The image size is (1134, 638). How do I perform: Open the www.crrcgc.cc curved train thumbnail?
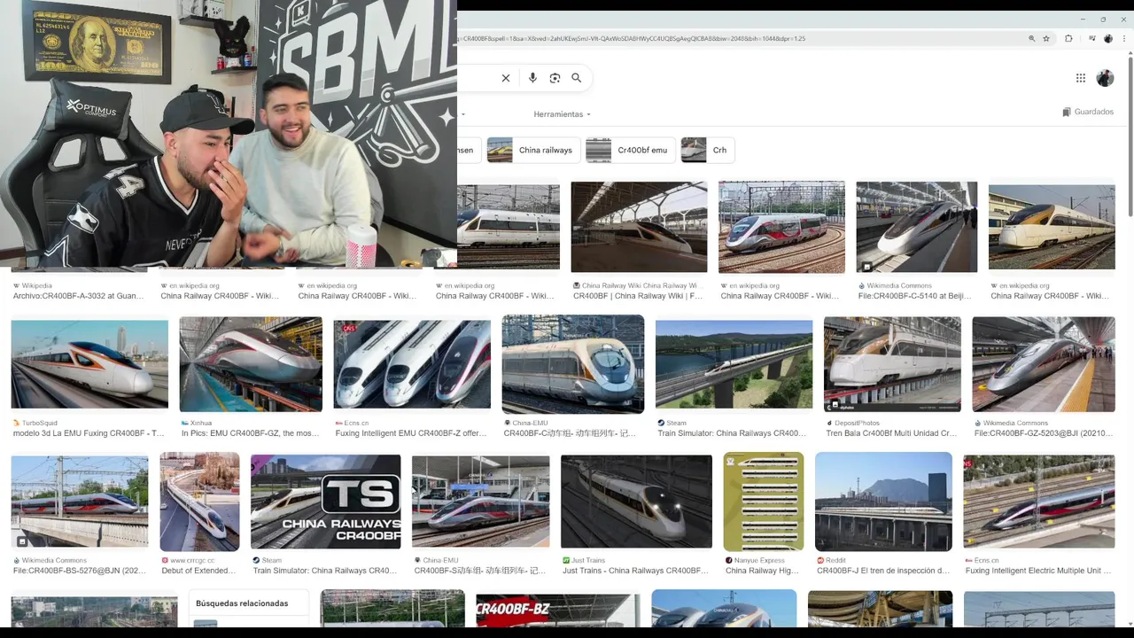199,502
